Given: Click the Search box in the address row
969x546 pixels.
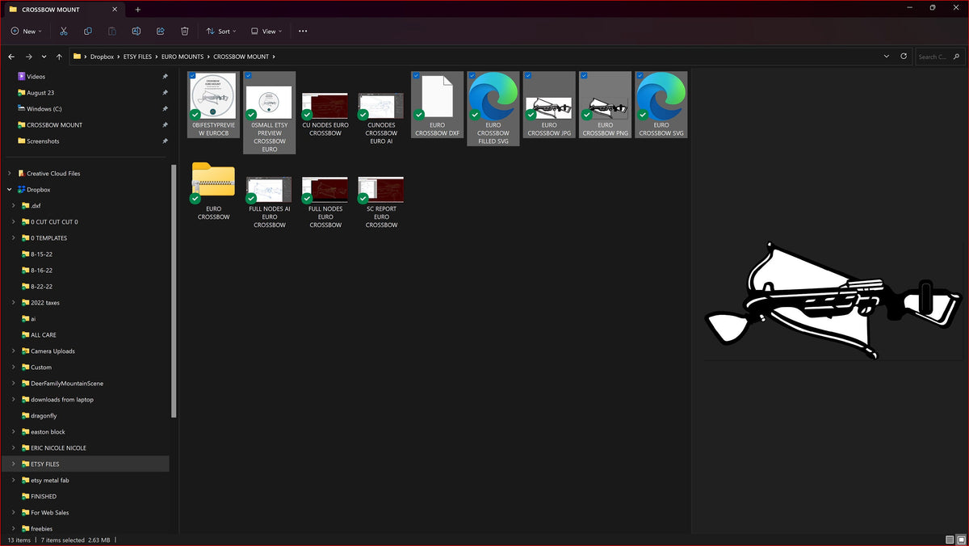Looking at the screenshot, I should point(940,57).
